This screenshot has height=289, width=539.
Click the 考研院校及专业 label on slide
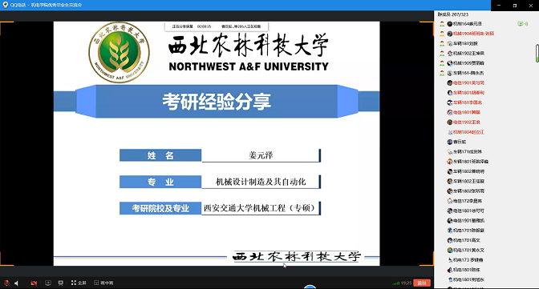pos(160,208)
